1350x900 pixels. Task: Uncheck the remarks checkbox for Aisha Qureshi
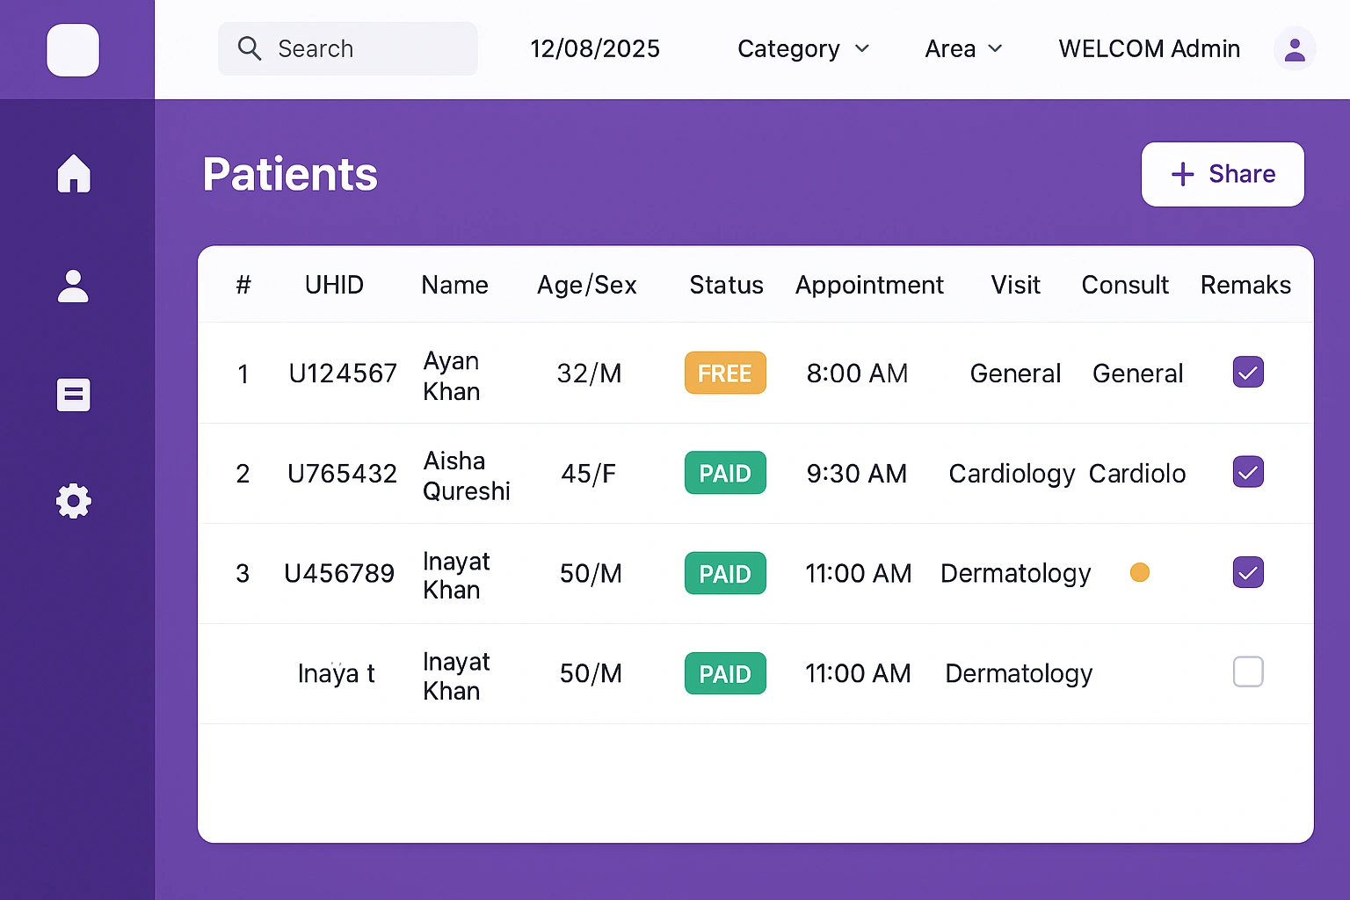pos(1248,473)
